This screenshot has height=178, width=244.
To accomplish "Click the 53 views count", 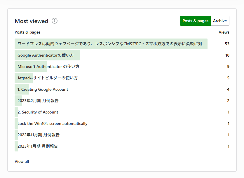I will click(227, 44).
